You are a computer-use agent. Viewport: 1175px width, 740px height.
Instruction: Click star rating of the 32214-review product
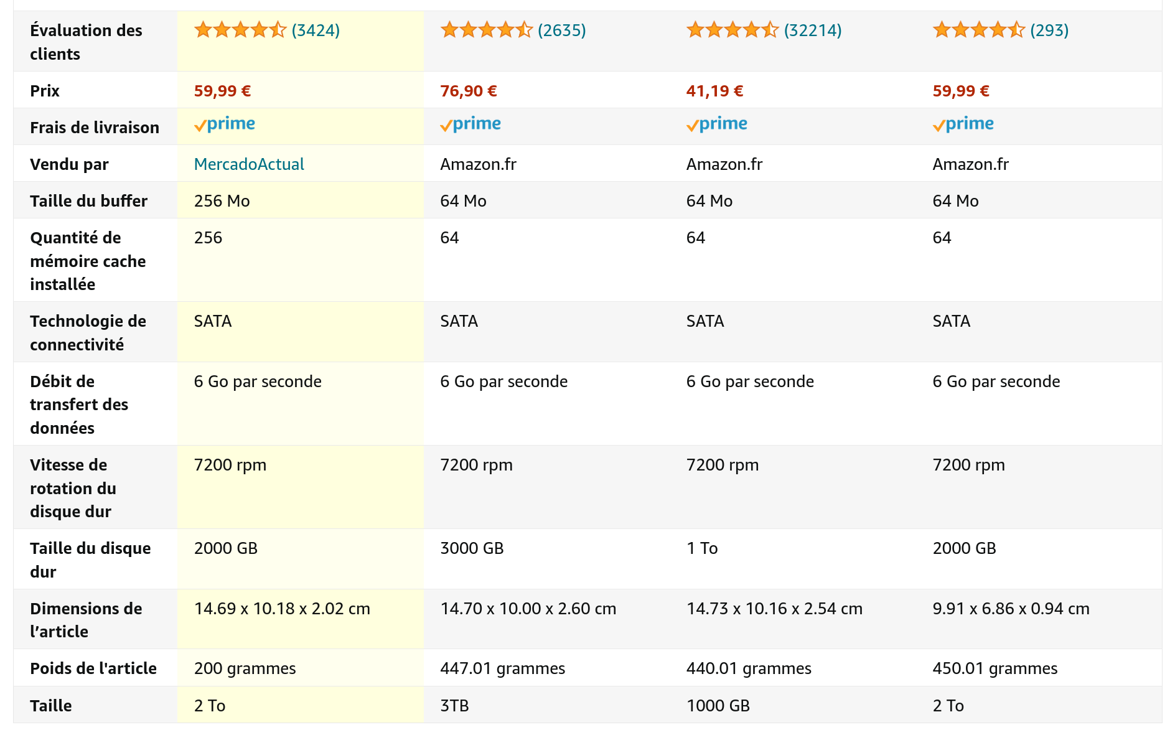[x=733, y=30]
